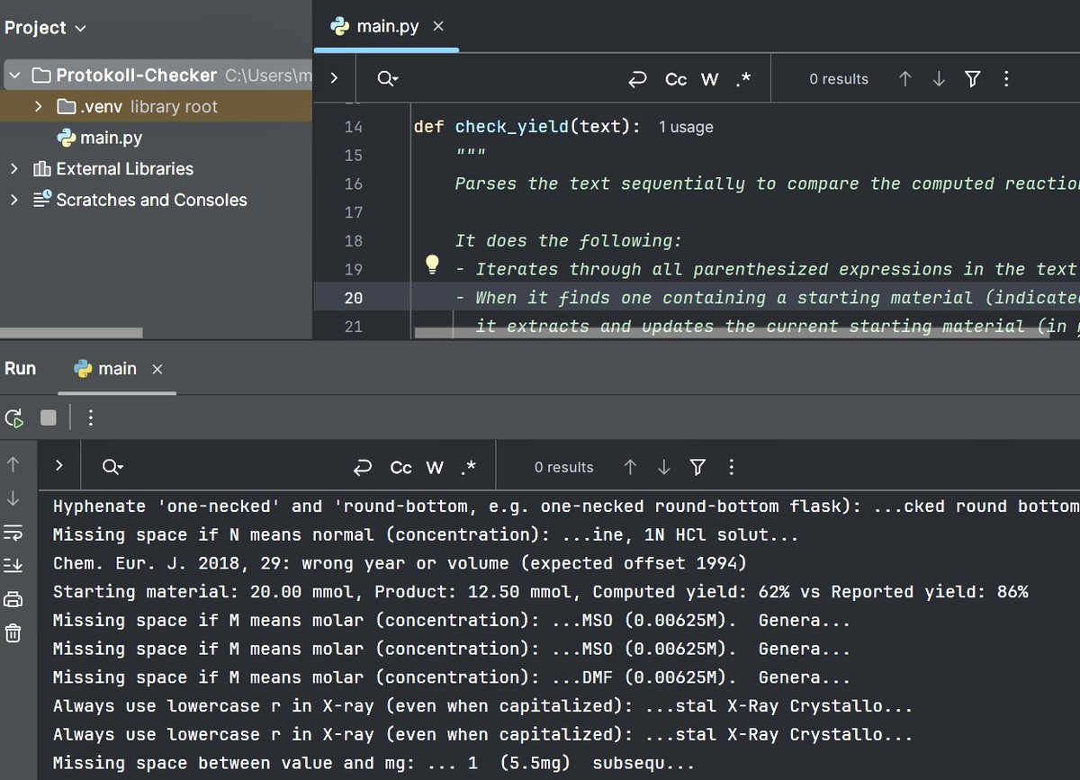The height and width of the screenshot is (780, 1080).
Task: Select the External Libraries row
Action: coord(124,168)
